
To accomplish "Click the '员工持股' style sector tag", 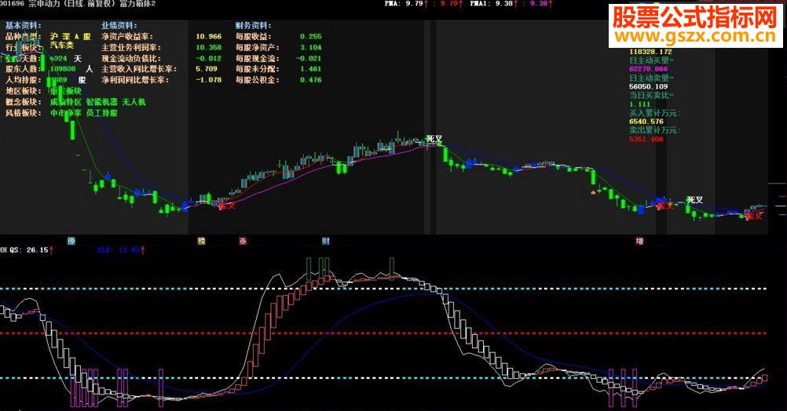I will [x=102, y=113].
